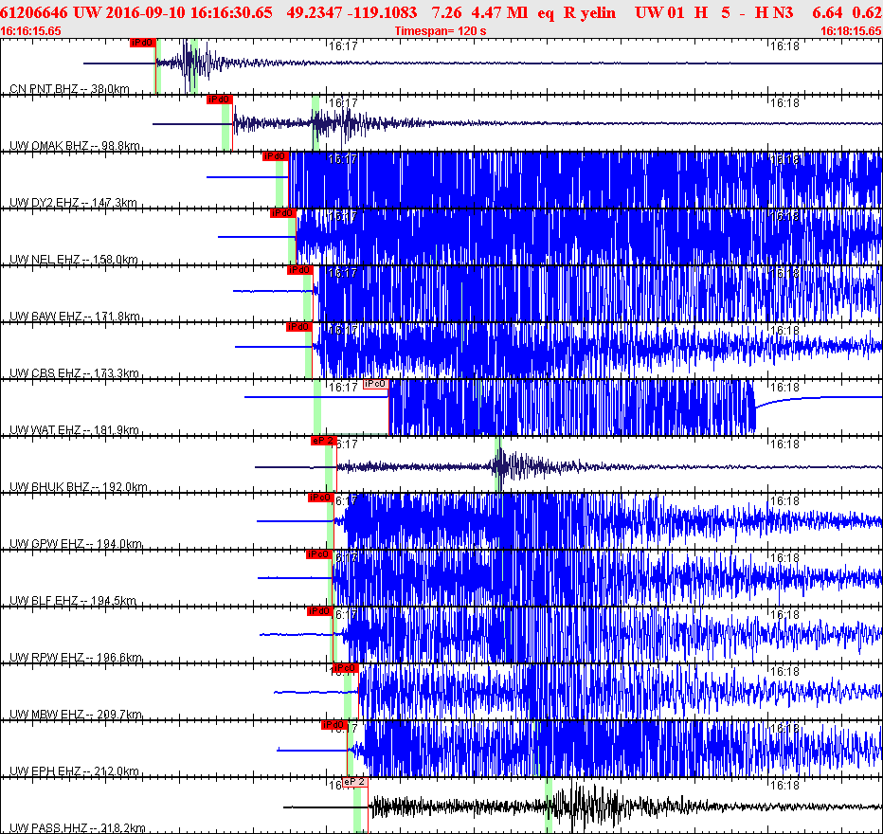
Task: Click the pink iPc0 pick flag on WAT trace
Action: 375,384
